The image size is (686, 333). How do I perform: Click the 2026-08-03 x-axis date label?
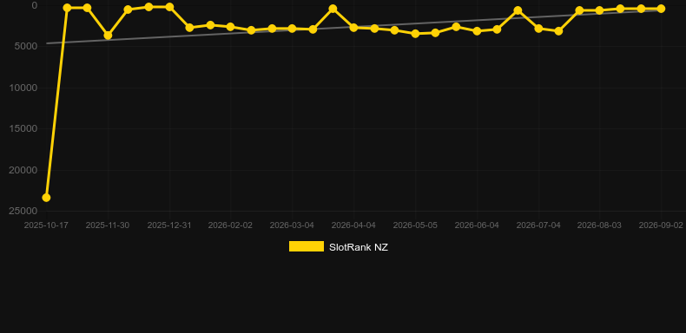click(599, 225)
